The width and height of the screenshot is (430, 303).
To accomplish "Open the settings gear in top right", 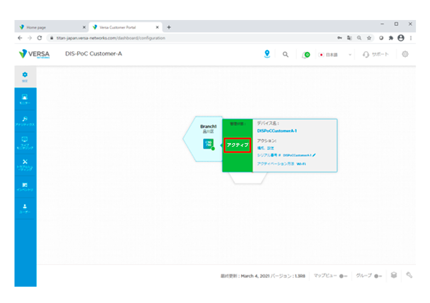I will (x=405, y=54).
